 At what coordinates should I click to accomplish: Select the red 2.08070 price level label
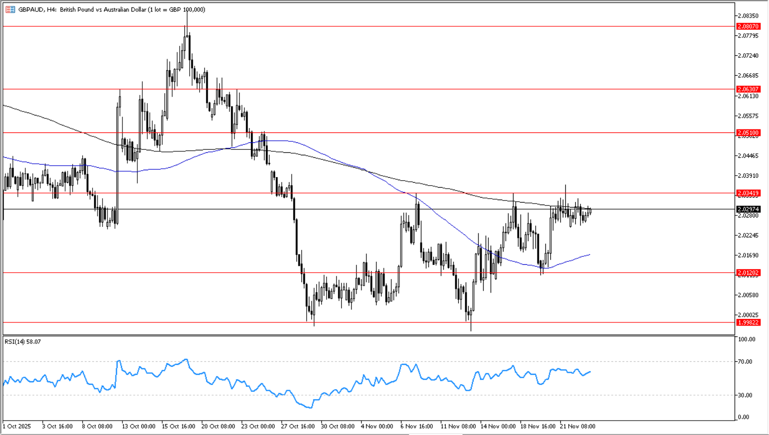pyautogui.click(x=748, y=26)
